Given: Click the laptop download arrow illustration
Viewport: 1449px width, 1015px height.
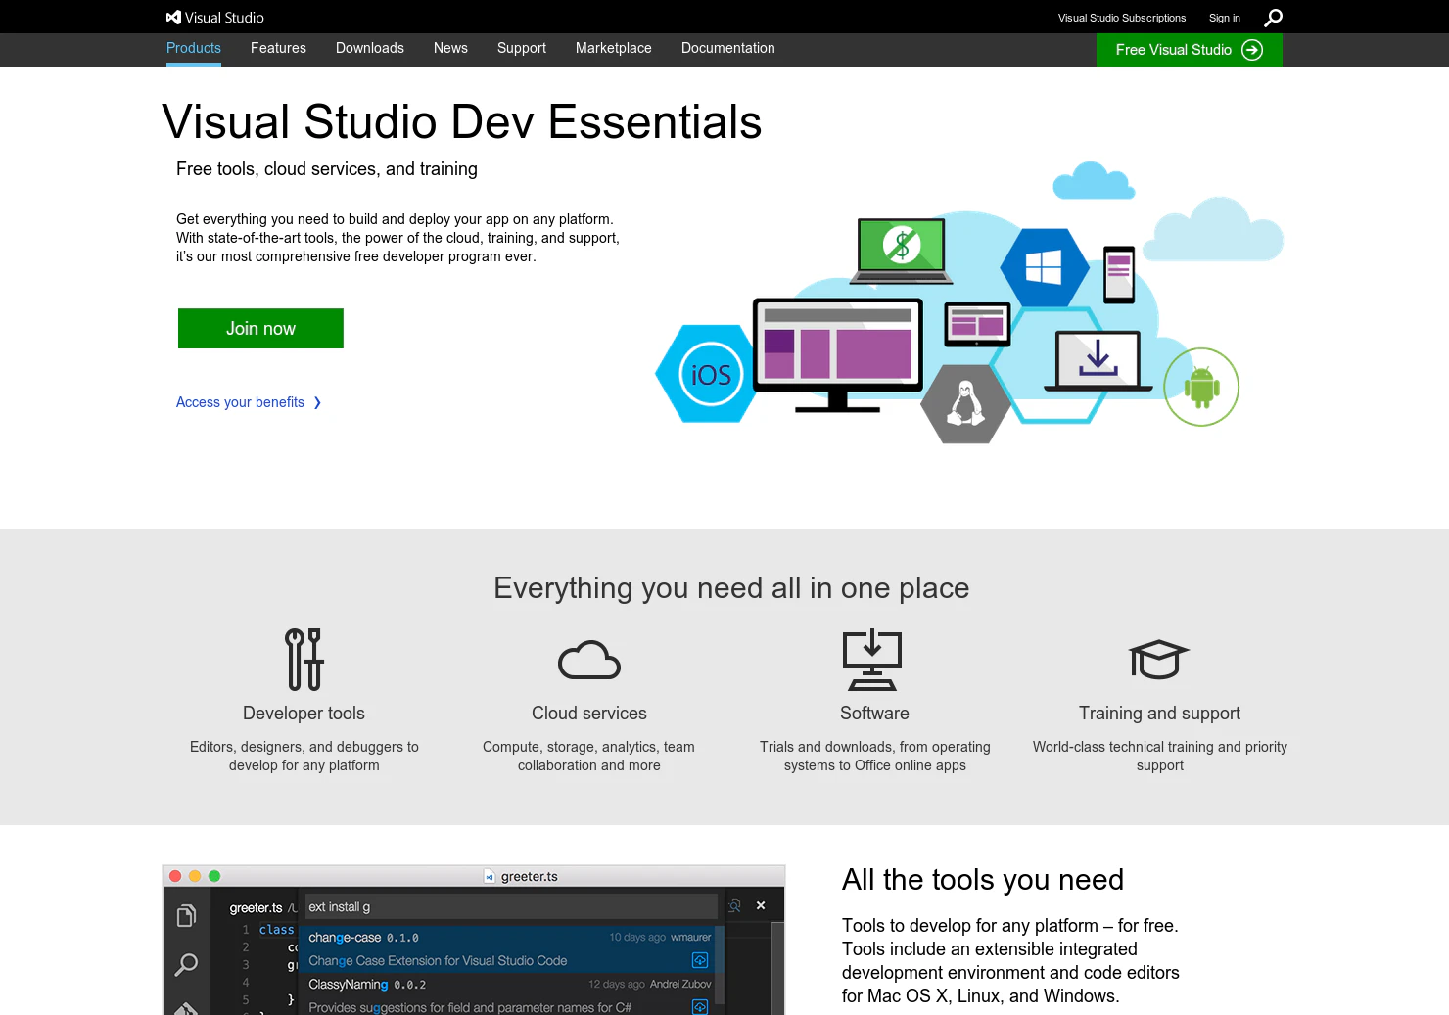Looking at the screenshot, I should pyautogui.click(x=1098, y=360).
